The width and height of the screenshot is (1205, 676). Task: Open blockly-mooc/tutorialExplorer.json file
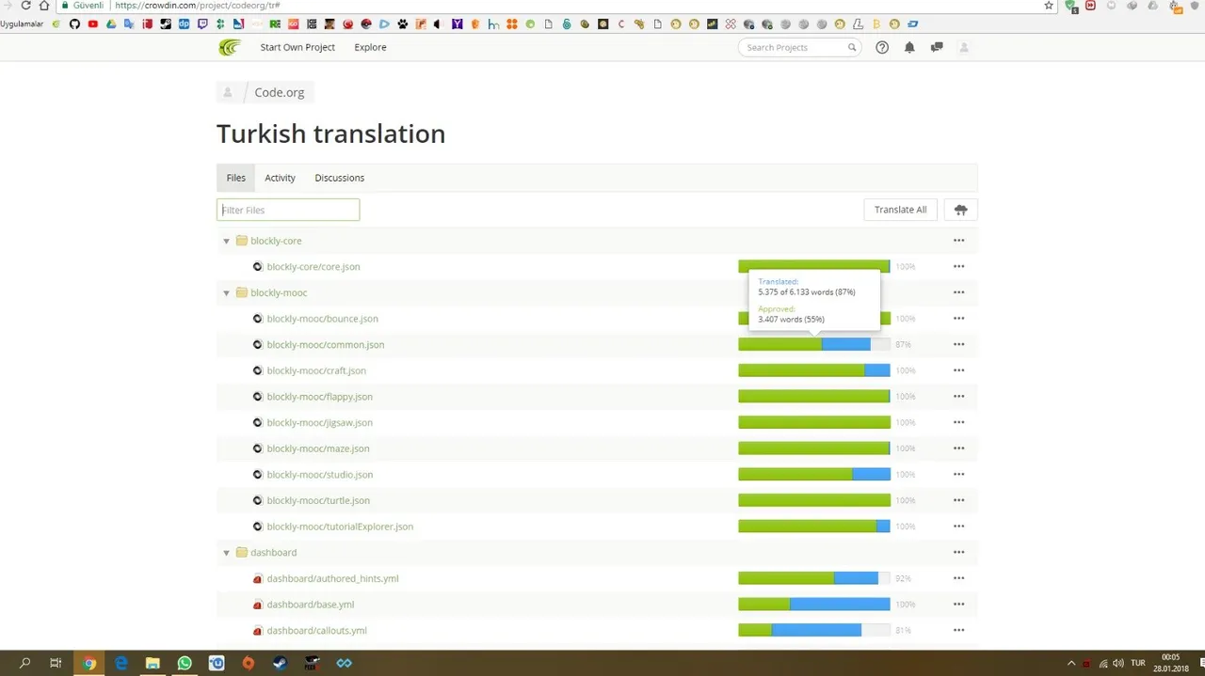(340, 527)
